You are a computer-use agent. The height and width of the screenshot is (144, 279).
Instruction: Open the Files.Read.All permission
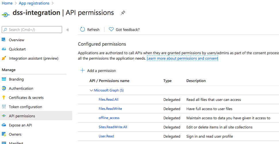click(108, 100)
